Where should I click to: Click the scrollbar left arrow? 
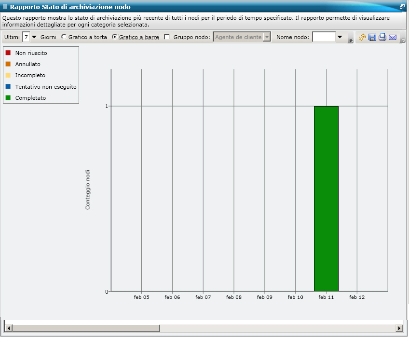8,328
